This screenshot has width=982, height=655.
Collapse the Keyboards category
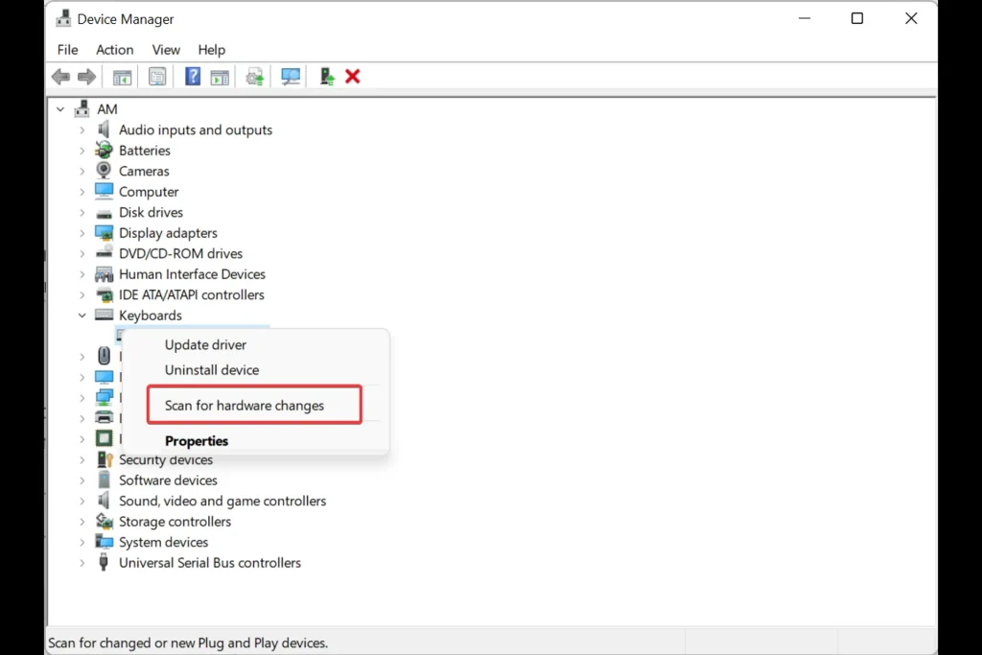coord(82,316)
